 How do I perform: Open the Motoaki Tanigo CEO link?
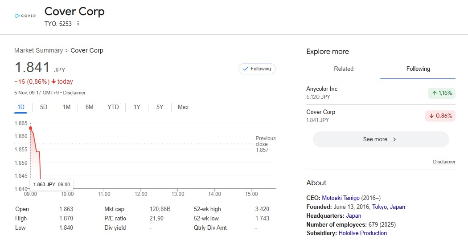341,198
